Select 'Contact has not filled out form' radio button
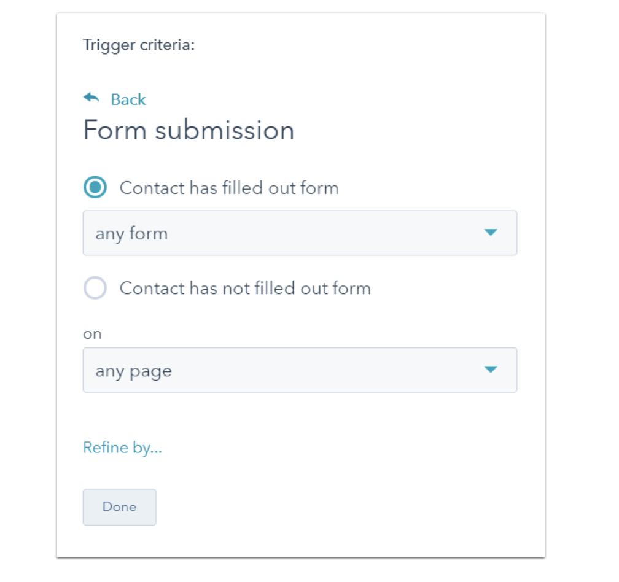The image size is (619, 582). coord(95,288)
